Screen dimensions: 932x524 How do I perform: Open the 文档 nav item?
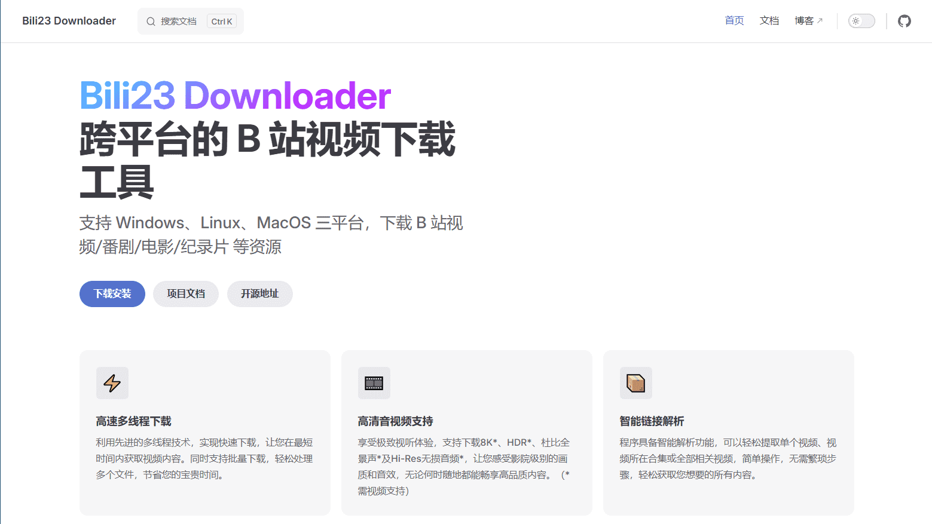pyautogui.click(x=769, y=21)
